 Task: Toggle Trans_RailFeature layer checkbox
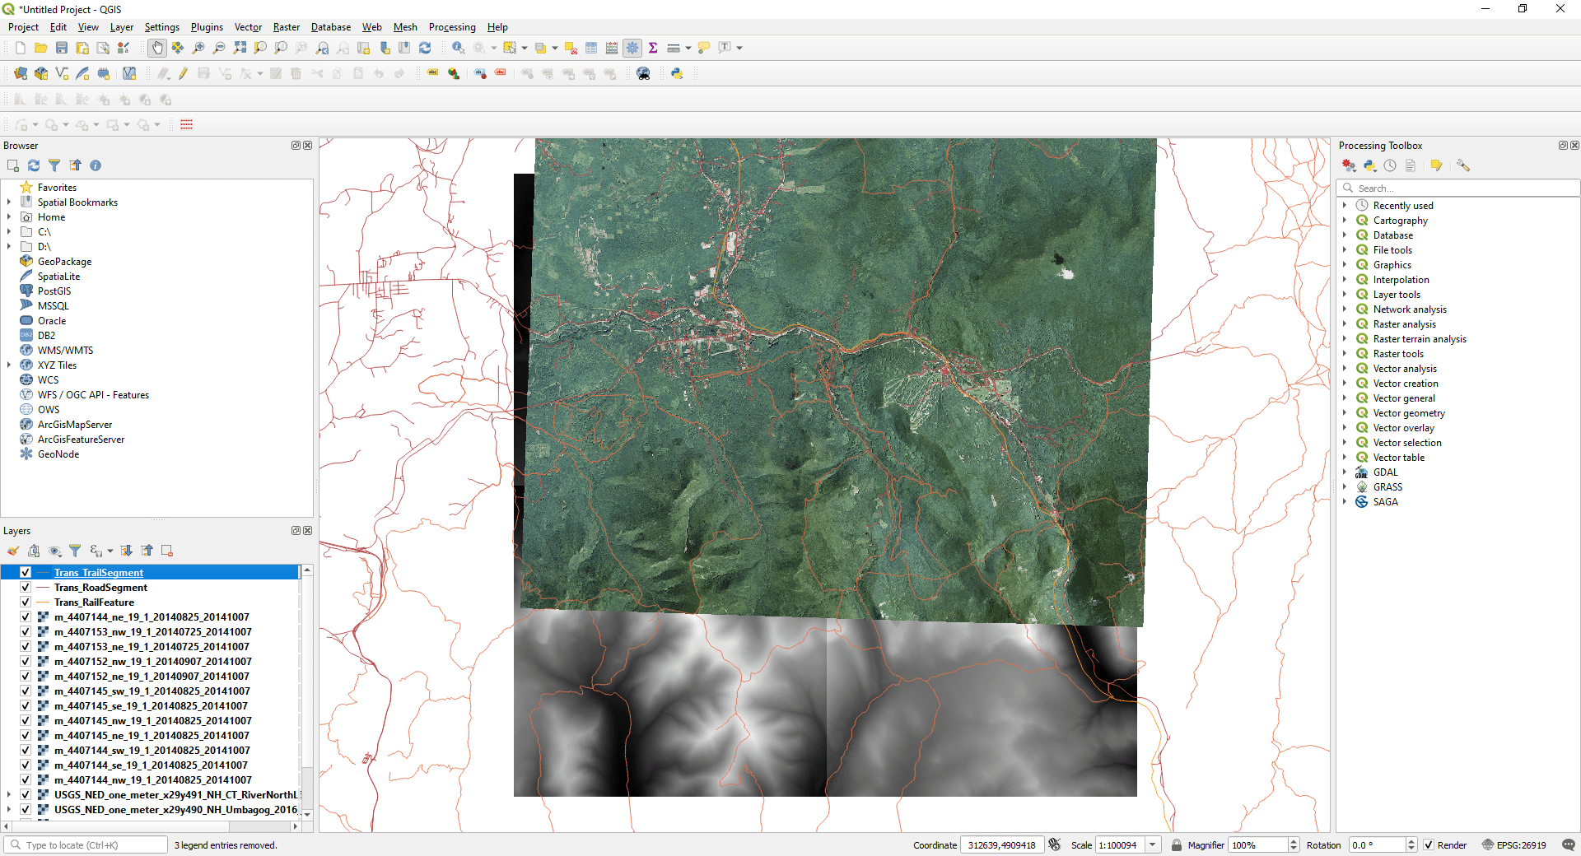pyautogui.click(x=26, y=602)
